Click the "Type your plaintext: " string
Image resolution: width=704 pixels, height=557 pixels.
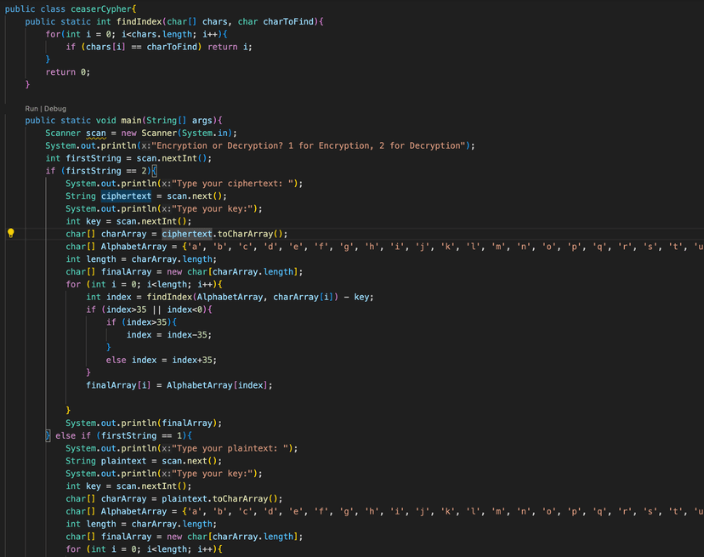pyautogui.click(x=231, y=448)
